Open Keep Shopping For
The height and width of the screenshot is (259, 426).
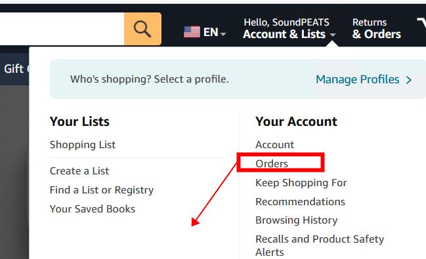click(301, 183)
